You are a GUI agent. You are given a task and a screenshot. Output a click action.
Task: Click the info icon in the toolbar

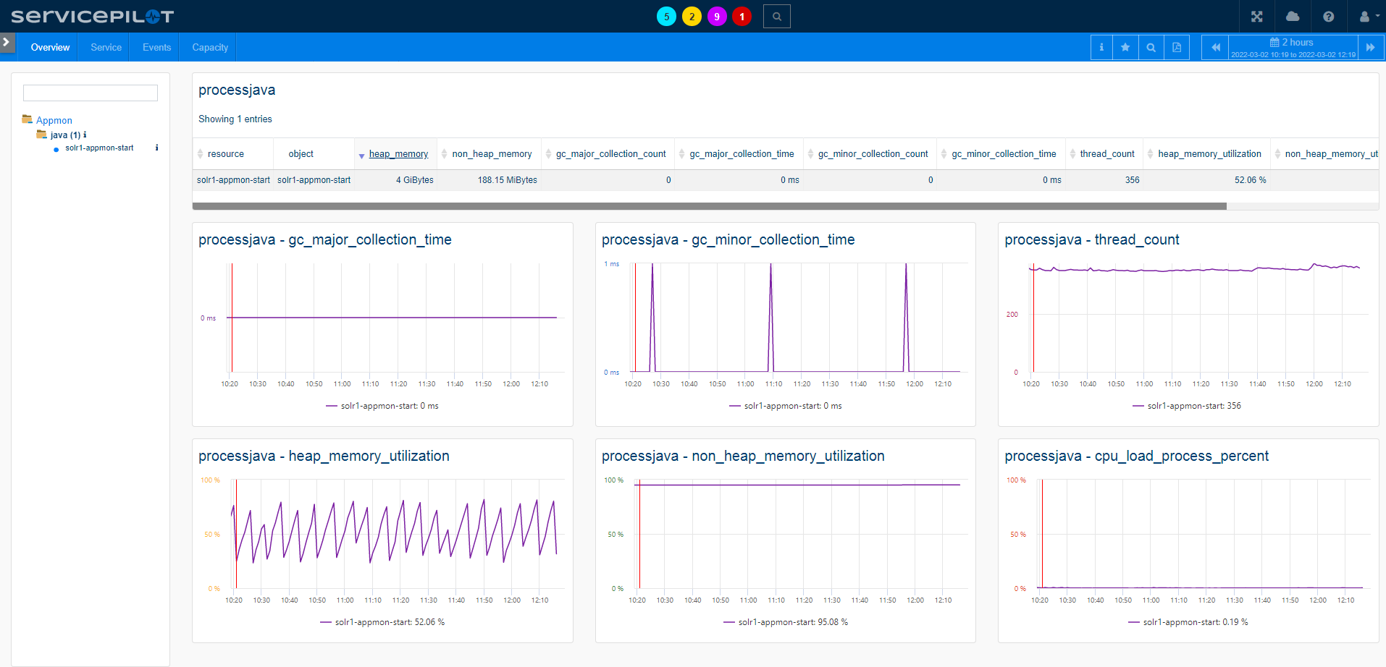pos(1101,47)
